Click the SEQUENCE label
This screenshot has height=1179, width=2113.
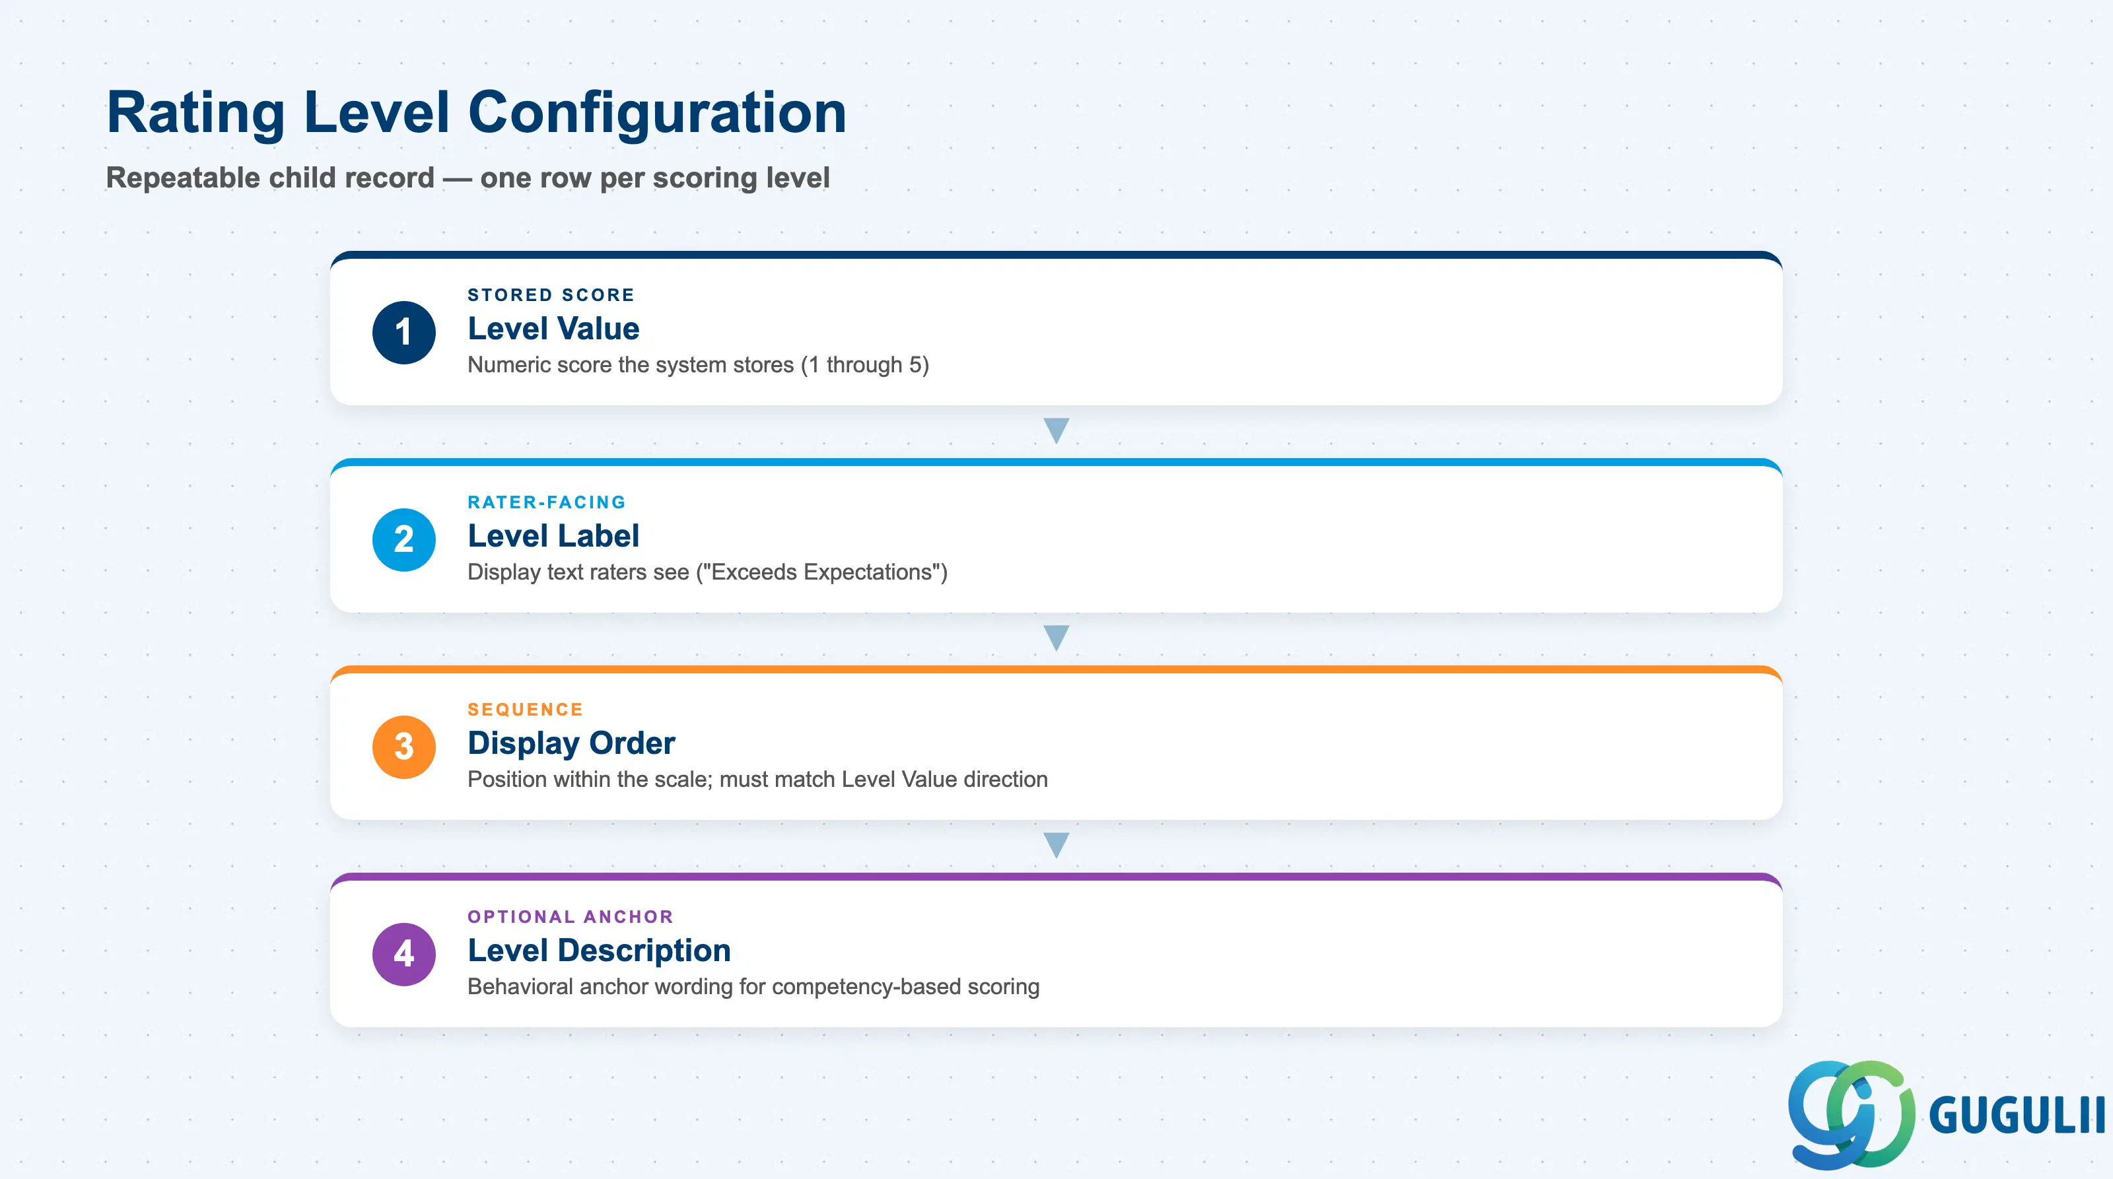click(x=526, y=709)
